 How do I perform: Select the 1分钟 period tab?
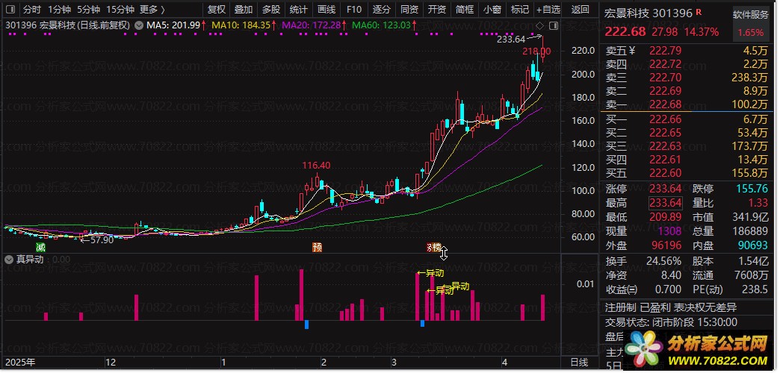coord(59,9)
